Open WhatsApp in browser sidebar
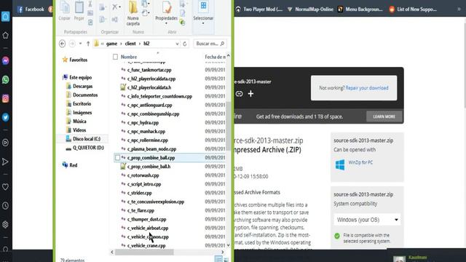This screenshot has width=466, height=262. tap(5, 79)
